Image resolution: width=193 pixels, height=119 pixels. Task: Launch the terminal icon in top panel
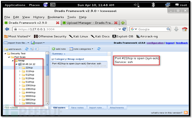(53, 5)
